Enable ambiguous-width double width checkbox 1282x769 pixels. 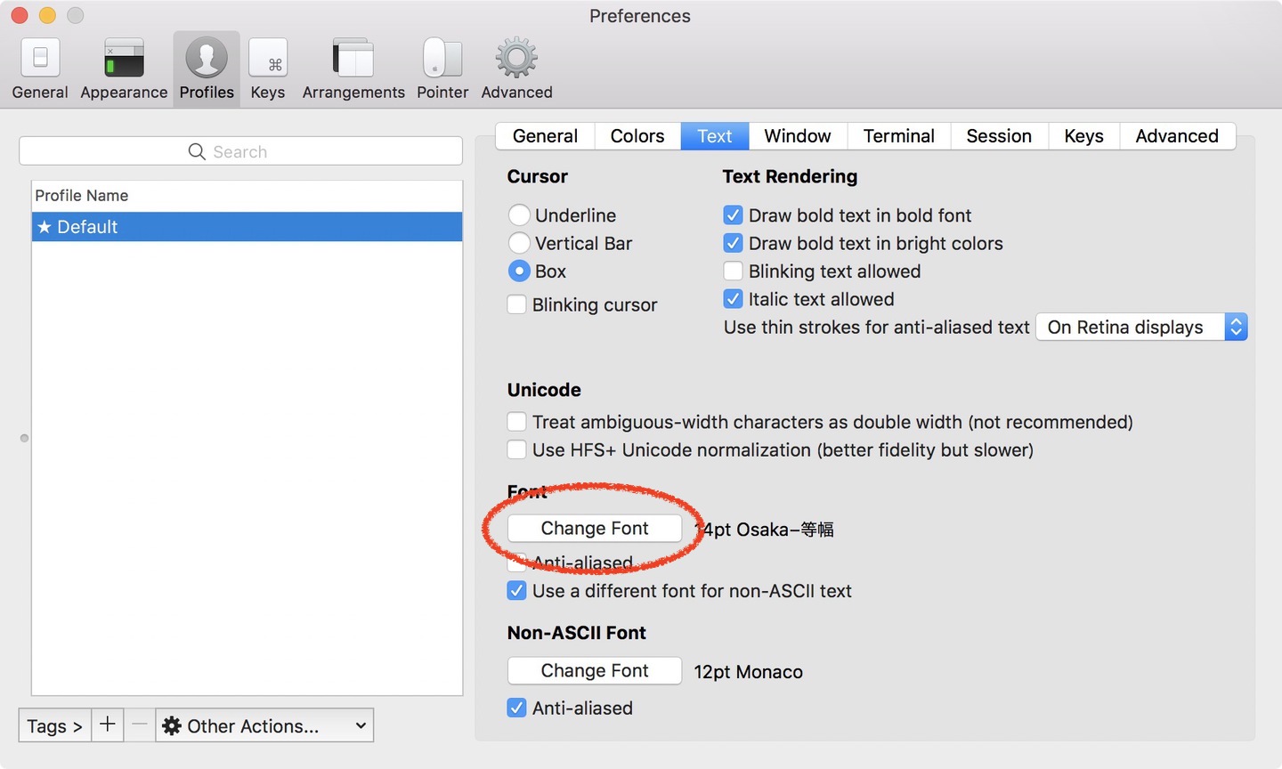(x=516, y=422)
